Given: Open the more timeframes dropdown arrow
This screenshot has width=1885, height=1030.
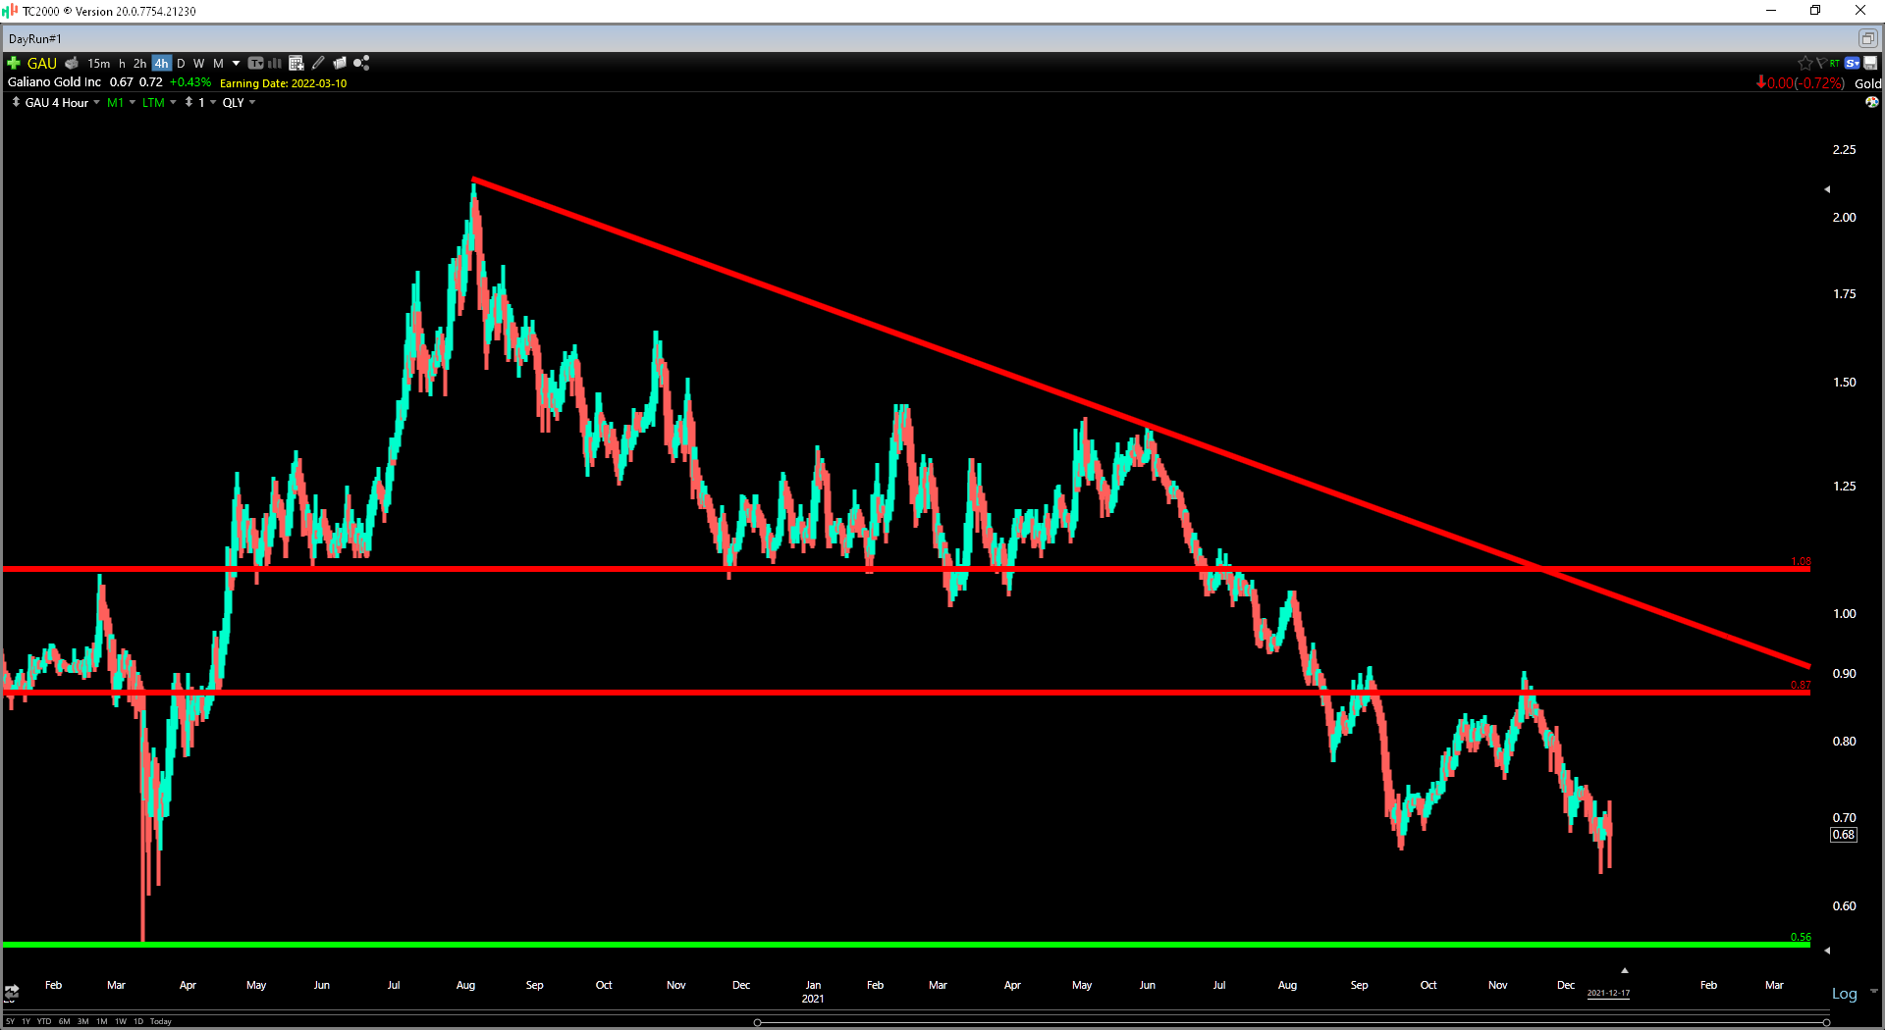Looking at the screenshot, I should [236, 63].
